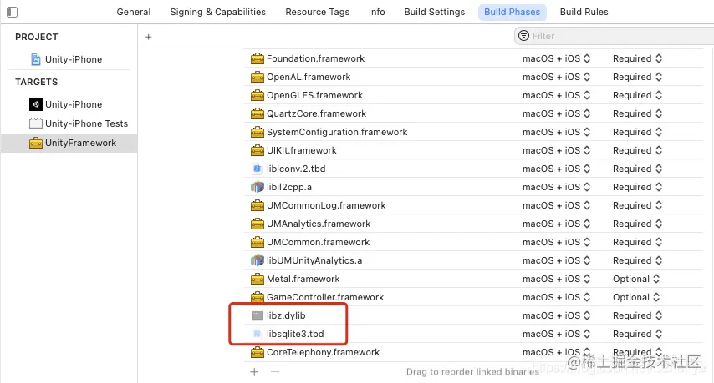Click the CoreTelephony.framework toolbox icon
This screenshot has height=383, width=714.
258,353
